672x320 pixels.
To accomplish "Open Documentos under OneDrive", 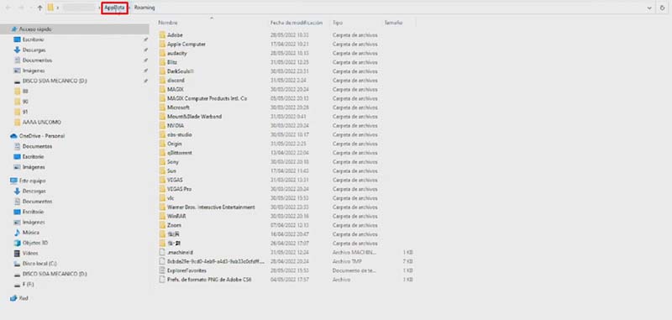I will 37,146.
